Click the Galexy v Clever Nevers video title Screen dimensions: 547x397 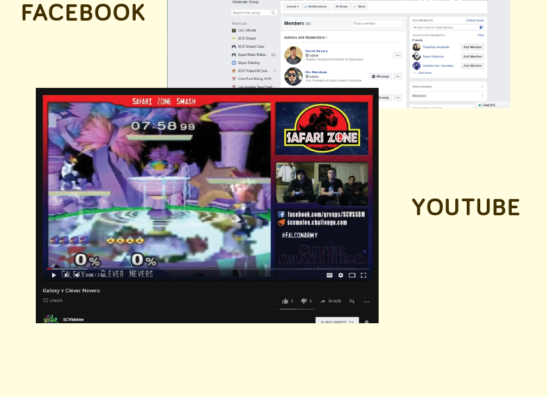[71, 290]
